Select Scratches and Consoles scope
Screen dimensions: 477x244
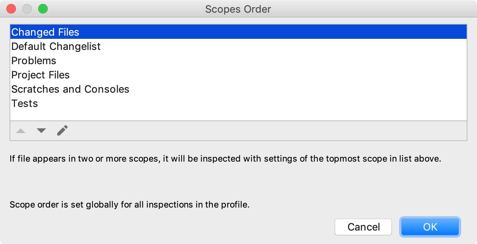(238, 89)
